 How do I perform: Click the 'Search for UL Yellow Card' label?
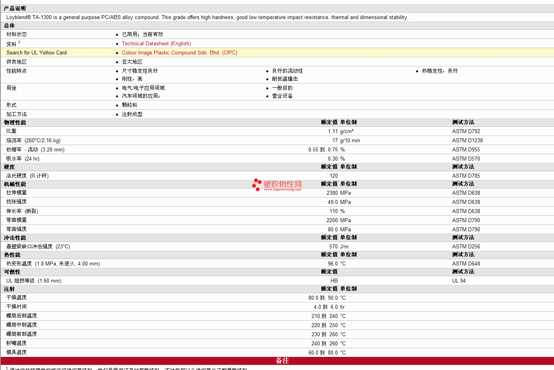pyautogui.click(x=37, y=53)
